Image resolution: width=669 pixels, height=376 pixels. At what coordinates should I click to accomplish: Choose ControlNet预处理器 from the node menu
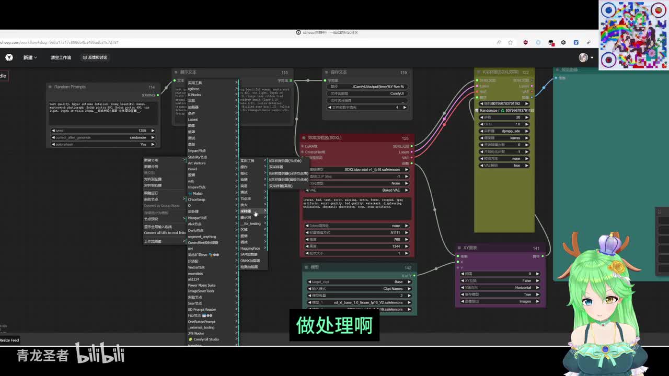tap(203, 242)
